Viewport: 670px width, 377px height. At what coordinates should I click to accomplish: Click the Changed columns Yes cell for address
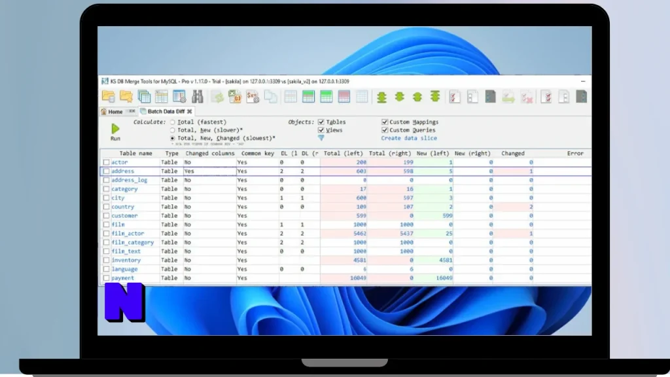(210, 171)
